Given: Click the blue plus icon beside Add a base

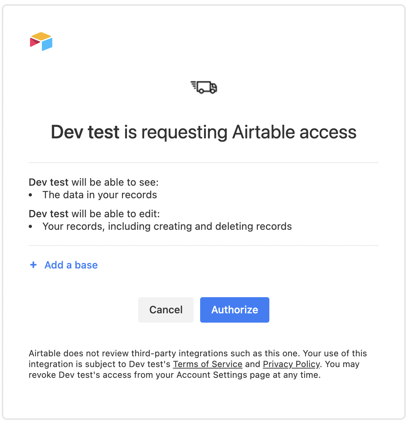Looking at the screenshot, I should point(33,265).
